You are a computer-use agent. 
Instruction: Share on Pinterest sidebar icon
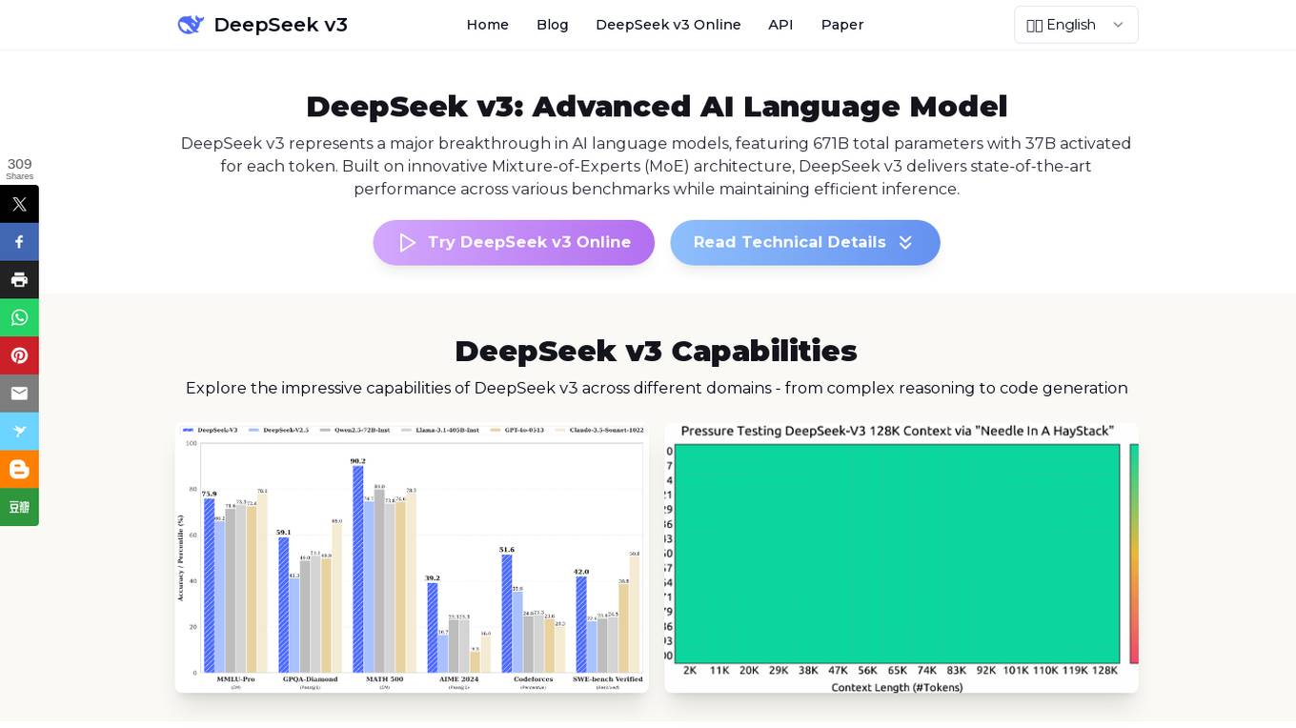coord(19,355)
